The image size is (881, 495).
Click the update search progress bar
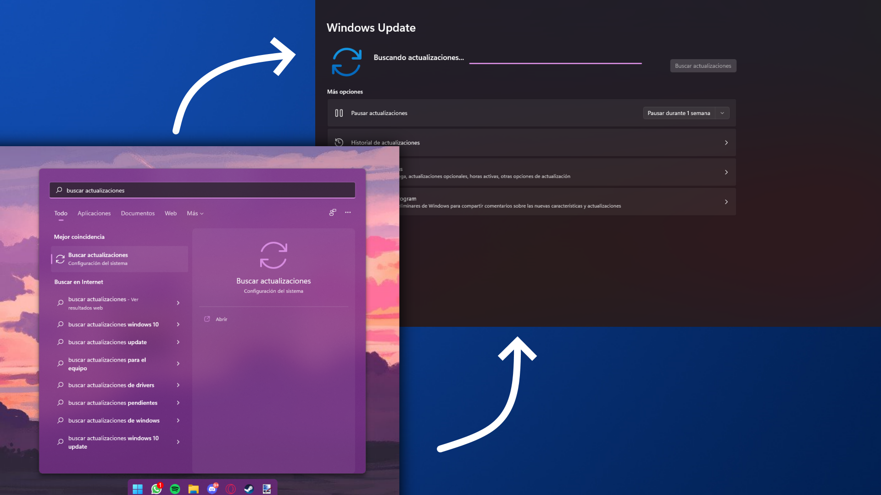pyautogui.click(x=555, y=63)
